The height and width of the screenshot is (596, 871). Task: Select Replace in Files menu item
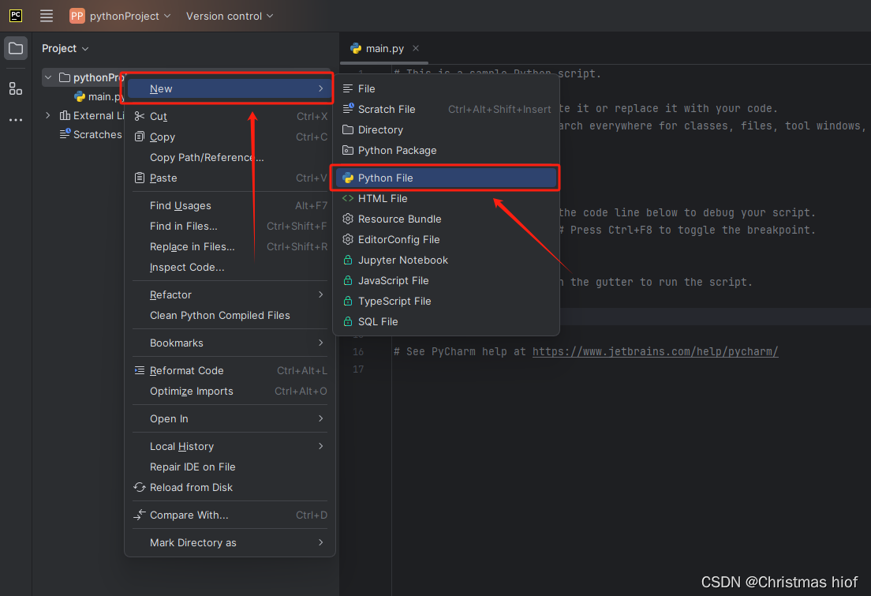(230, 247)
